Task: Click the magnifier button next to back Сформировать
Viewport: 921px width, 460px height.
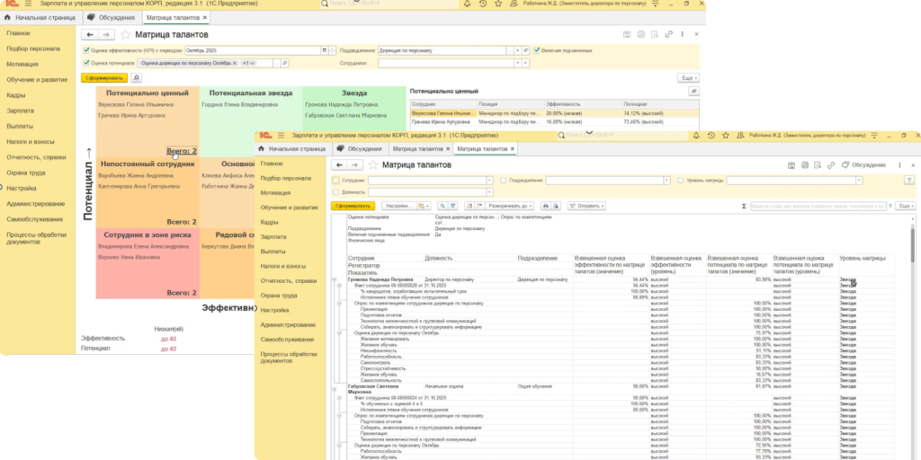Action: pos(137,78)
